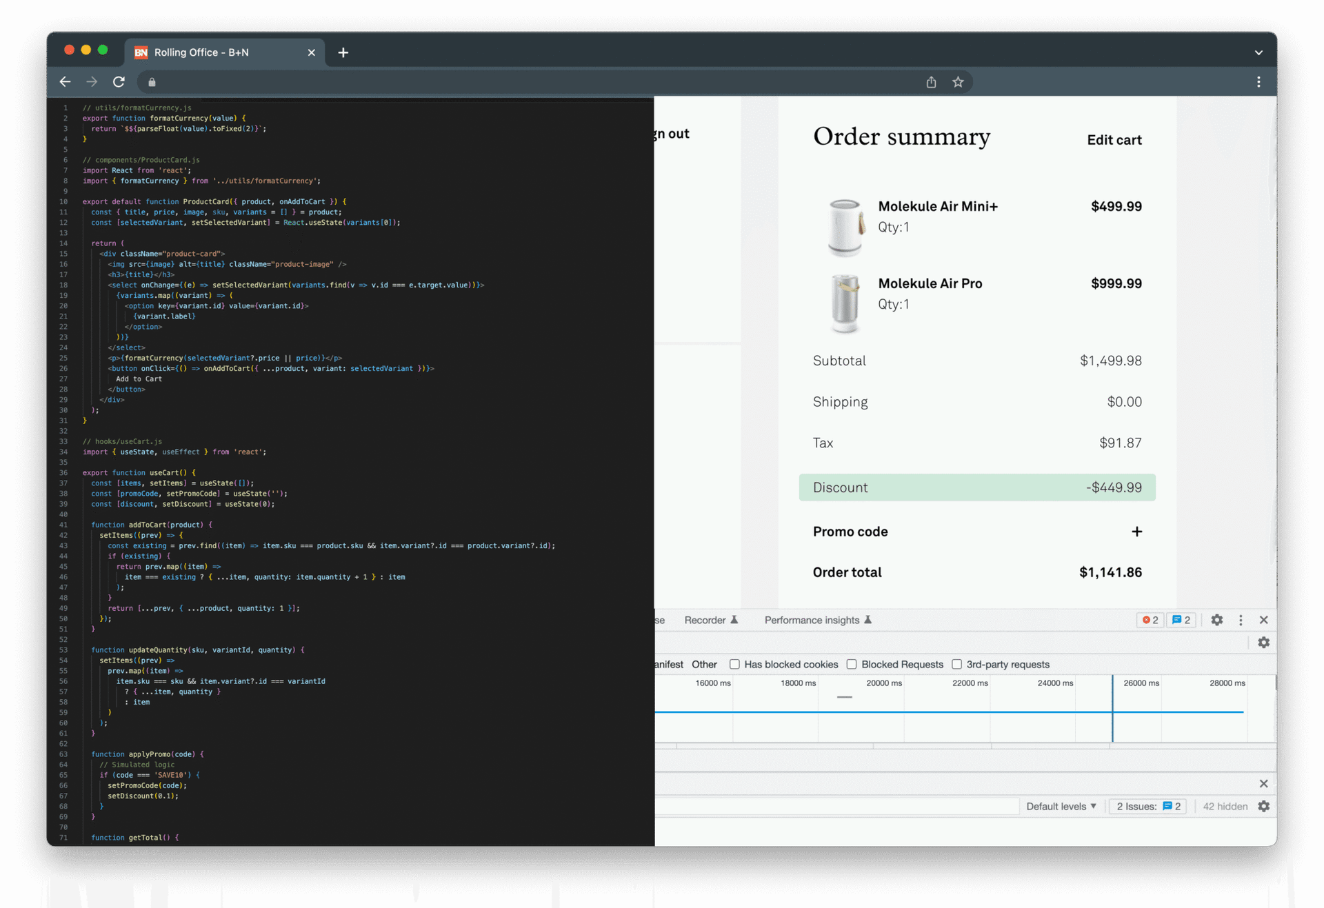The image size is (1324, 908).
Task: Click the Sign out link
Action: click(672, 134)
